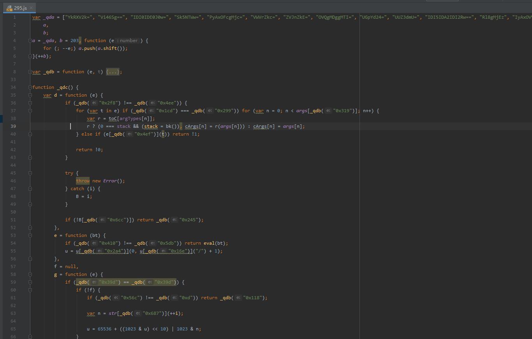This screenshot has height=339, width=532.
Task: Click the highlighted 'throw' keyword on line 46
Action: tap(83, 181)
